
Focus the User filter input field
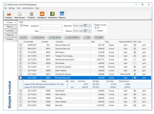click(51, 31)
